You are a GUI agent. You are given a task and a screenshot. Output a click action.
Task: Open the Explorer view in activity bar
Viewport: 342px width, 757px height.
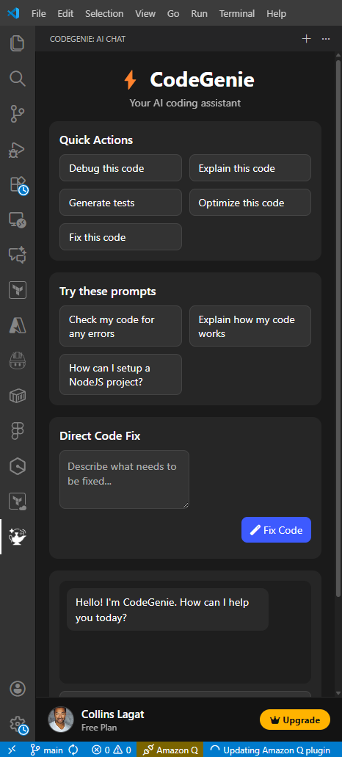click(x=18, y=43)
